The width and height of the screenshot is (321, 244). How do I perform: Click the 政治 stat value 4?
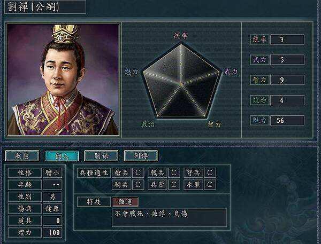pos(287,100)
